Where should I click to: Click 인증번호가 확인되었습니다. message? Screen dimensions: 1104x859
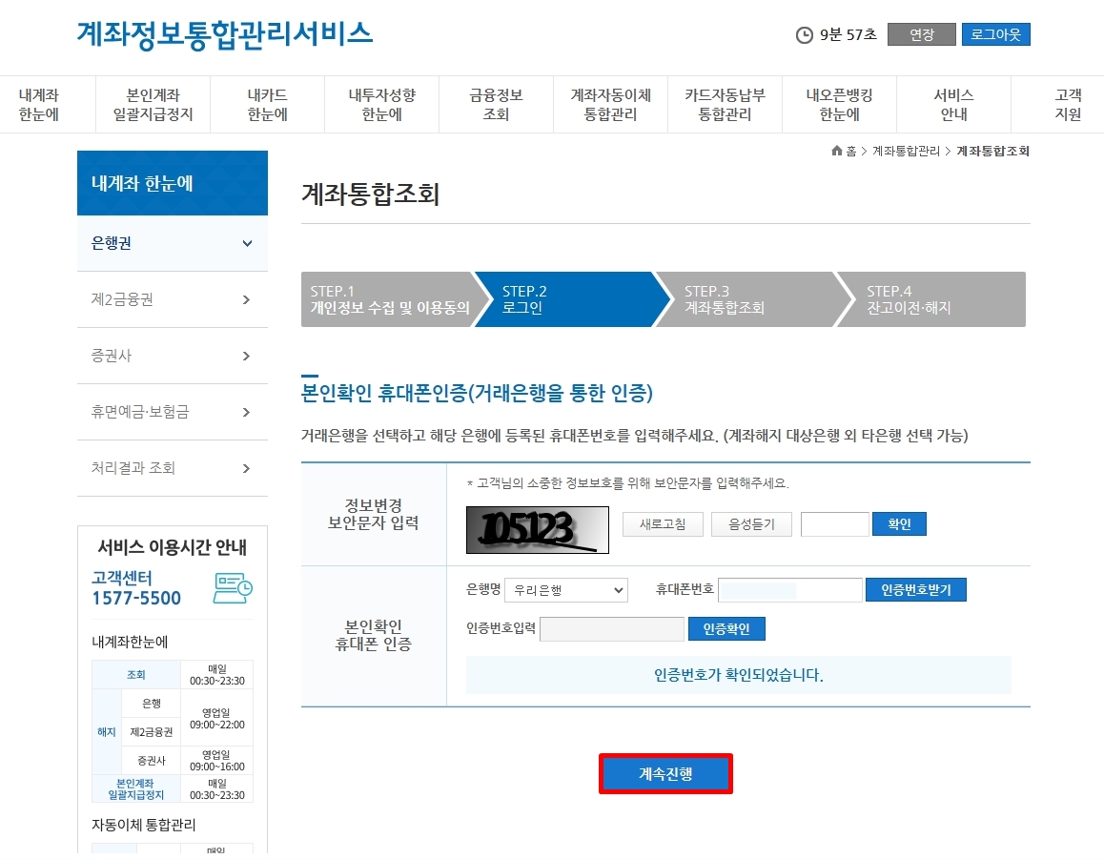(739, 675)
